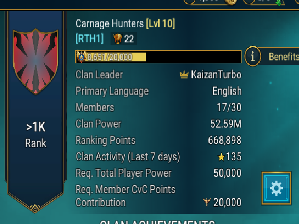This screenshot has height=224, width=299.
Task: Click the 8,651/20,000 clan XP progress bar
Action: (158, 57)
